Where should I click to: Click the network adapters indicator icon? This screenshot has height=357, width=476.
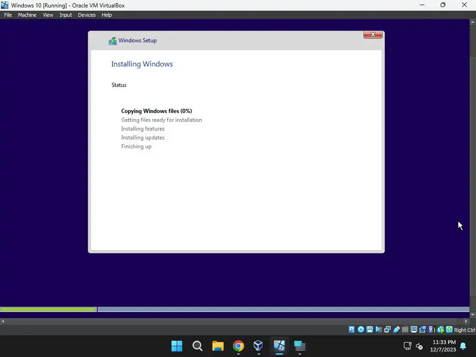click(x=387, y=330)
